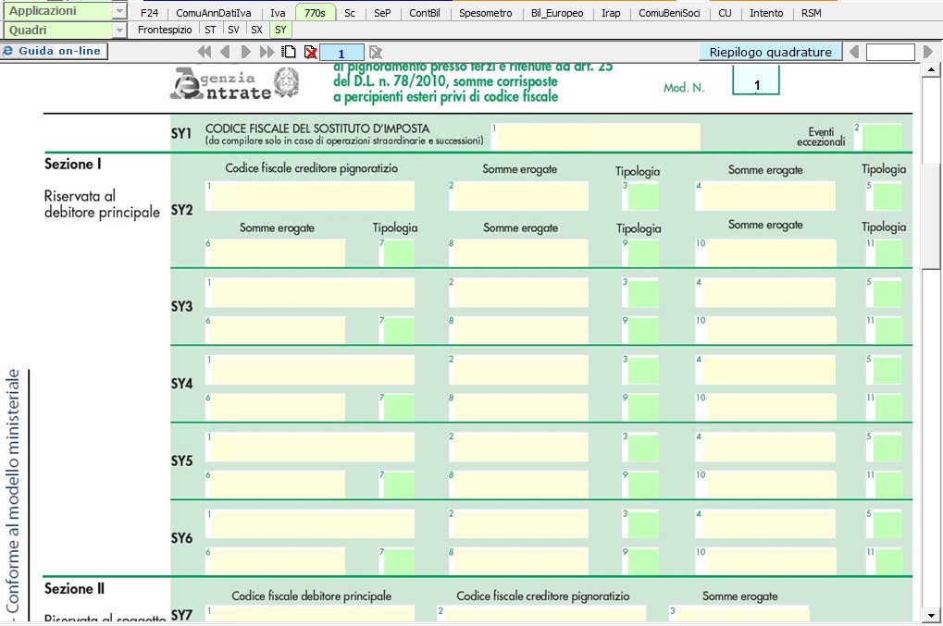Select the 770s tab

(315, 13)
